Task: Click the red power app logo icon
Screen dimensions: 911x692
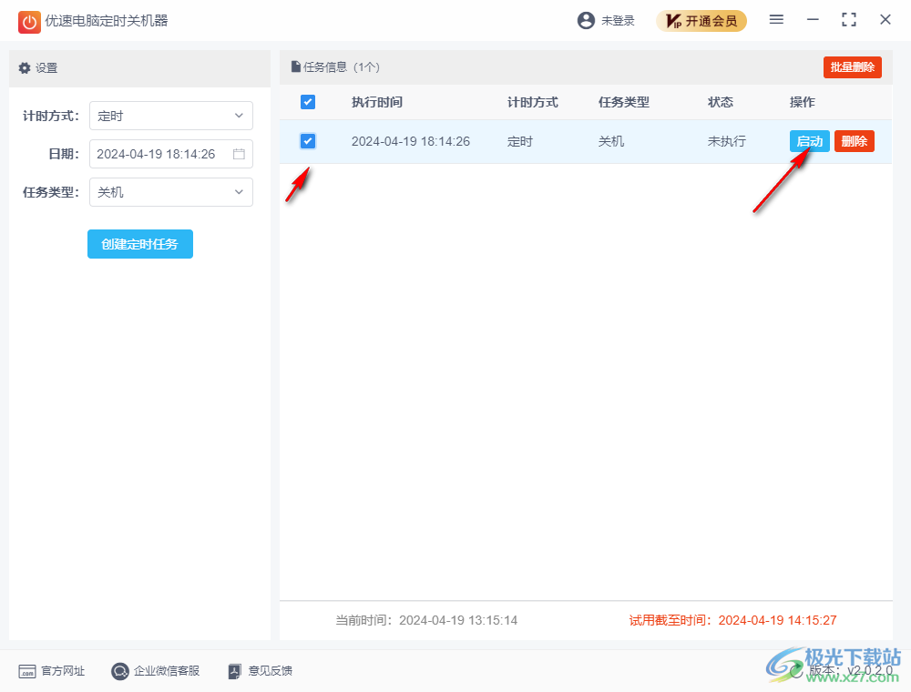Action: tap(29, 21)
